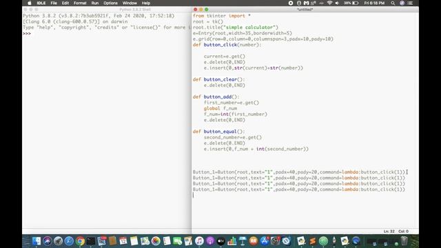Open the IDLE application menu
Screen dimensions: 441x248
pyautogui.click(x=41, y=3)
